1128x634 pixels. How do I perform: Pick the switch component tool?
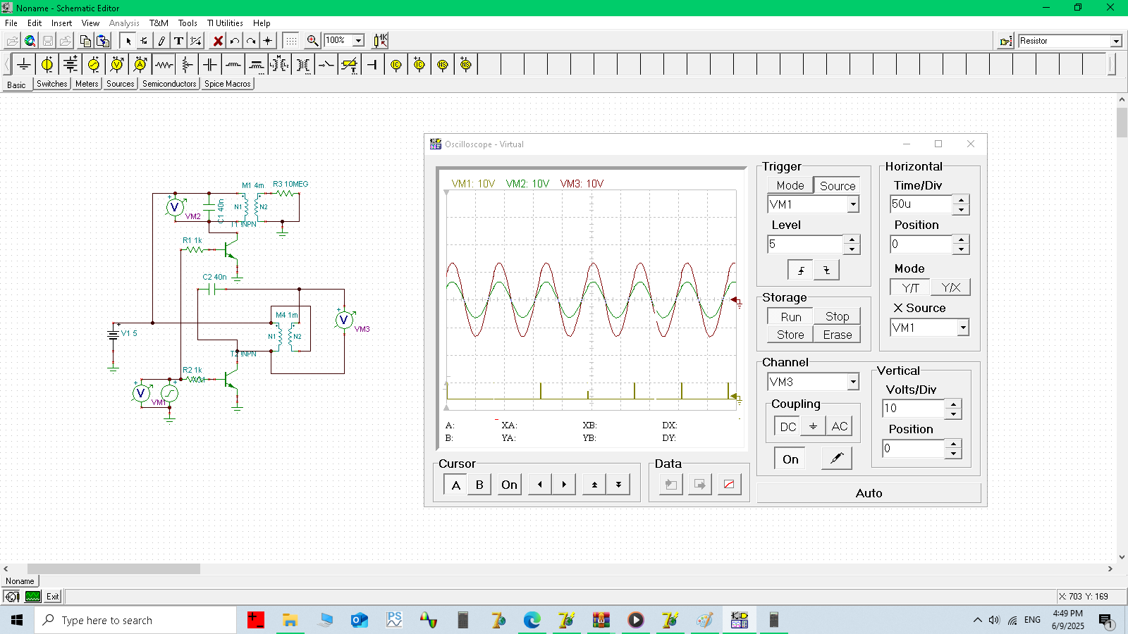[x=326, y=65]
